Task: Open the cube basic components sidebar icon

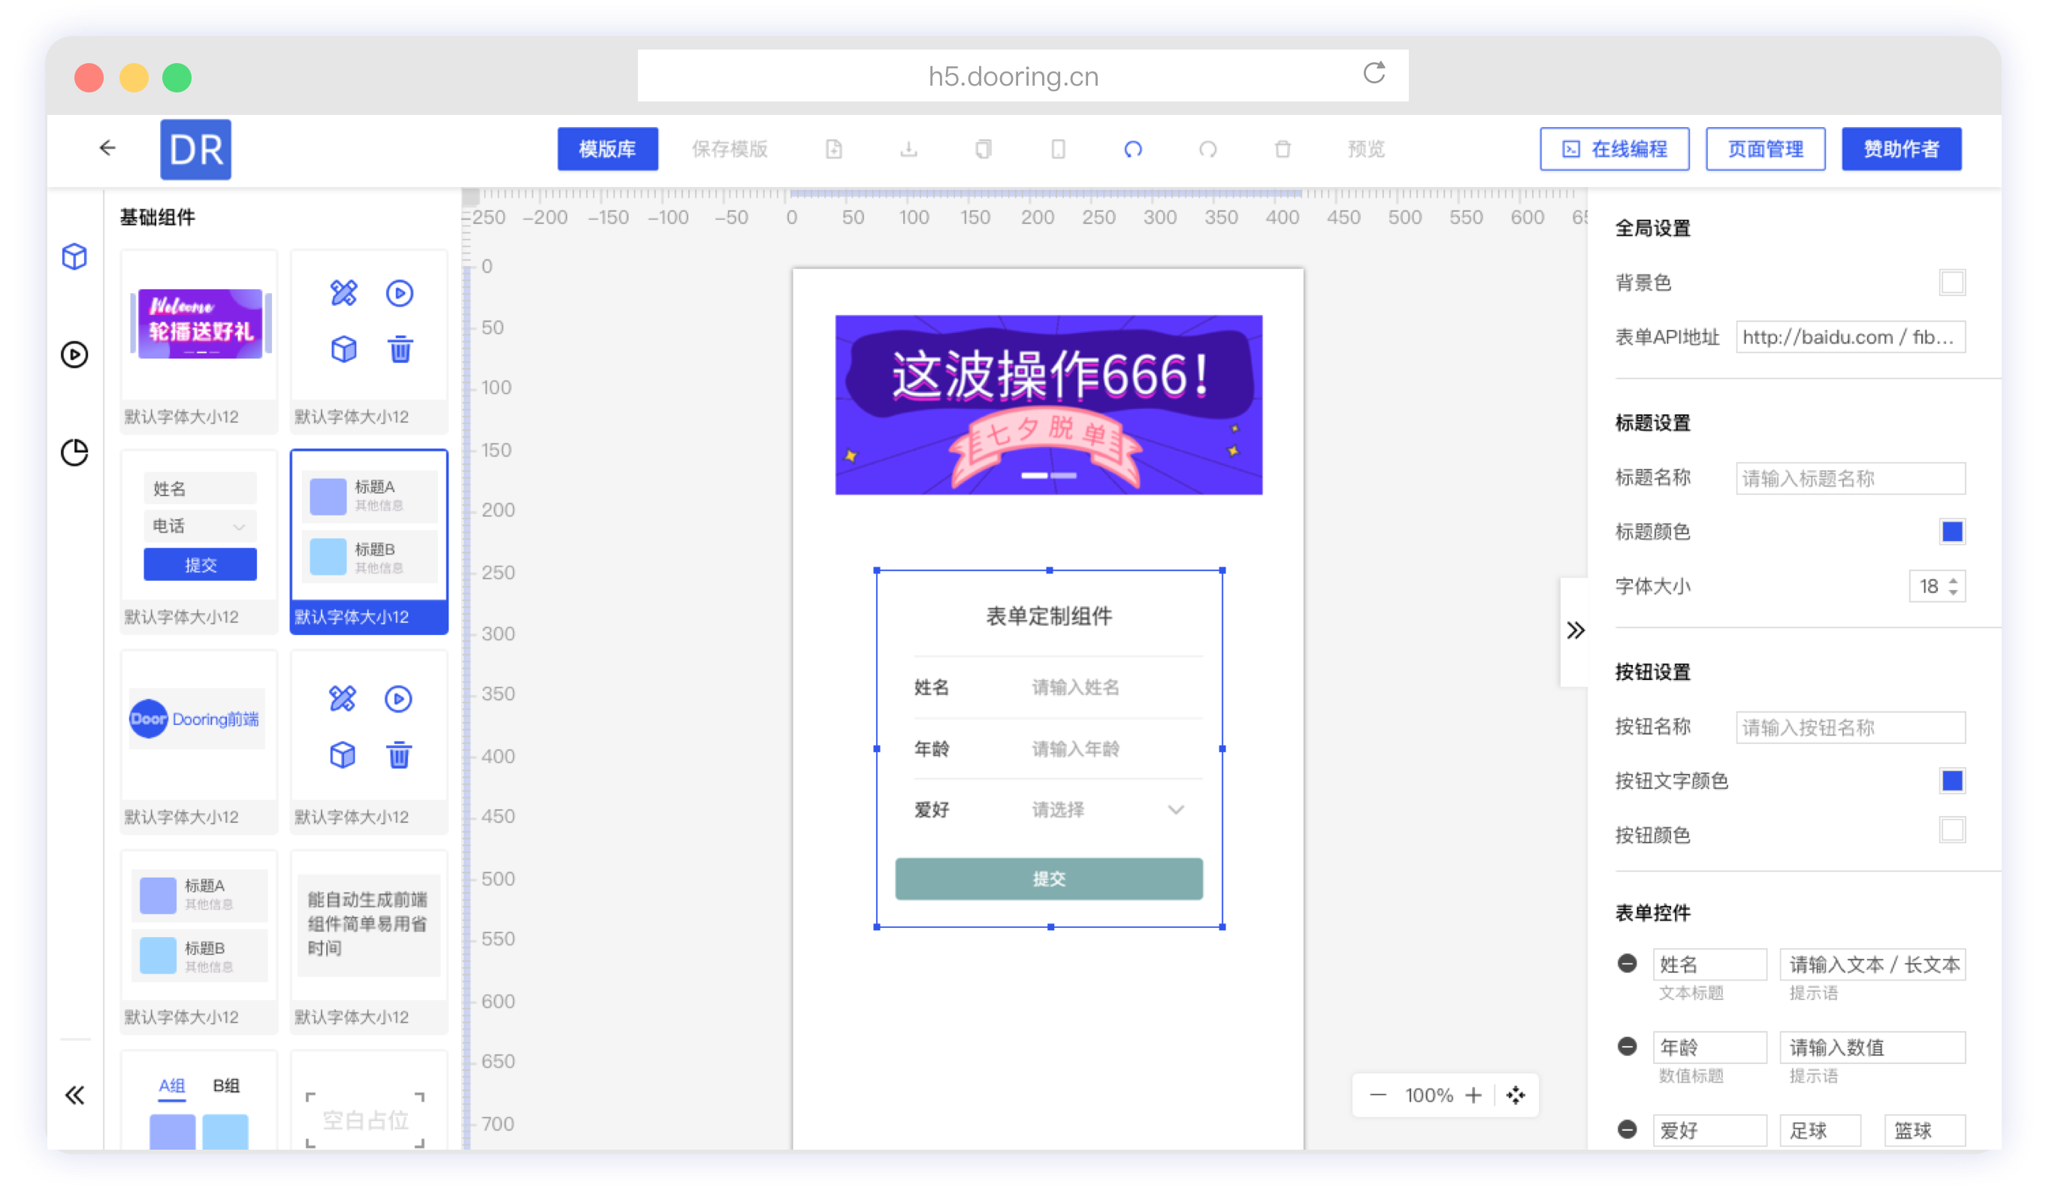Action: pos(75,256)
